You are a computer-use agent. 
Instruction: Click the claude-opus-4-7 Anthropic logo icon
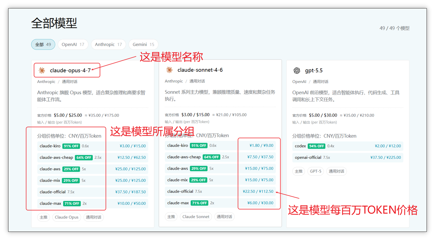pyautogui.click(x=42, y=70)
